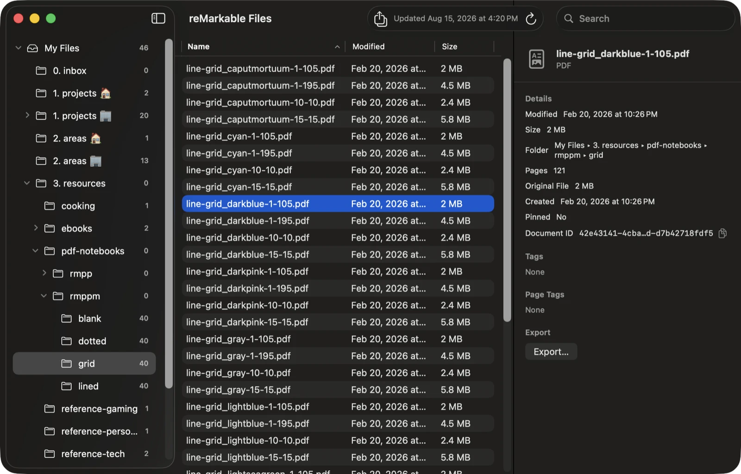The height and width of the screenshot is (474, 741).
Task: Select line-grid_gray-1-105.pdf
Action: (338, 339)
